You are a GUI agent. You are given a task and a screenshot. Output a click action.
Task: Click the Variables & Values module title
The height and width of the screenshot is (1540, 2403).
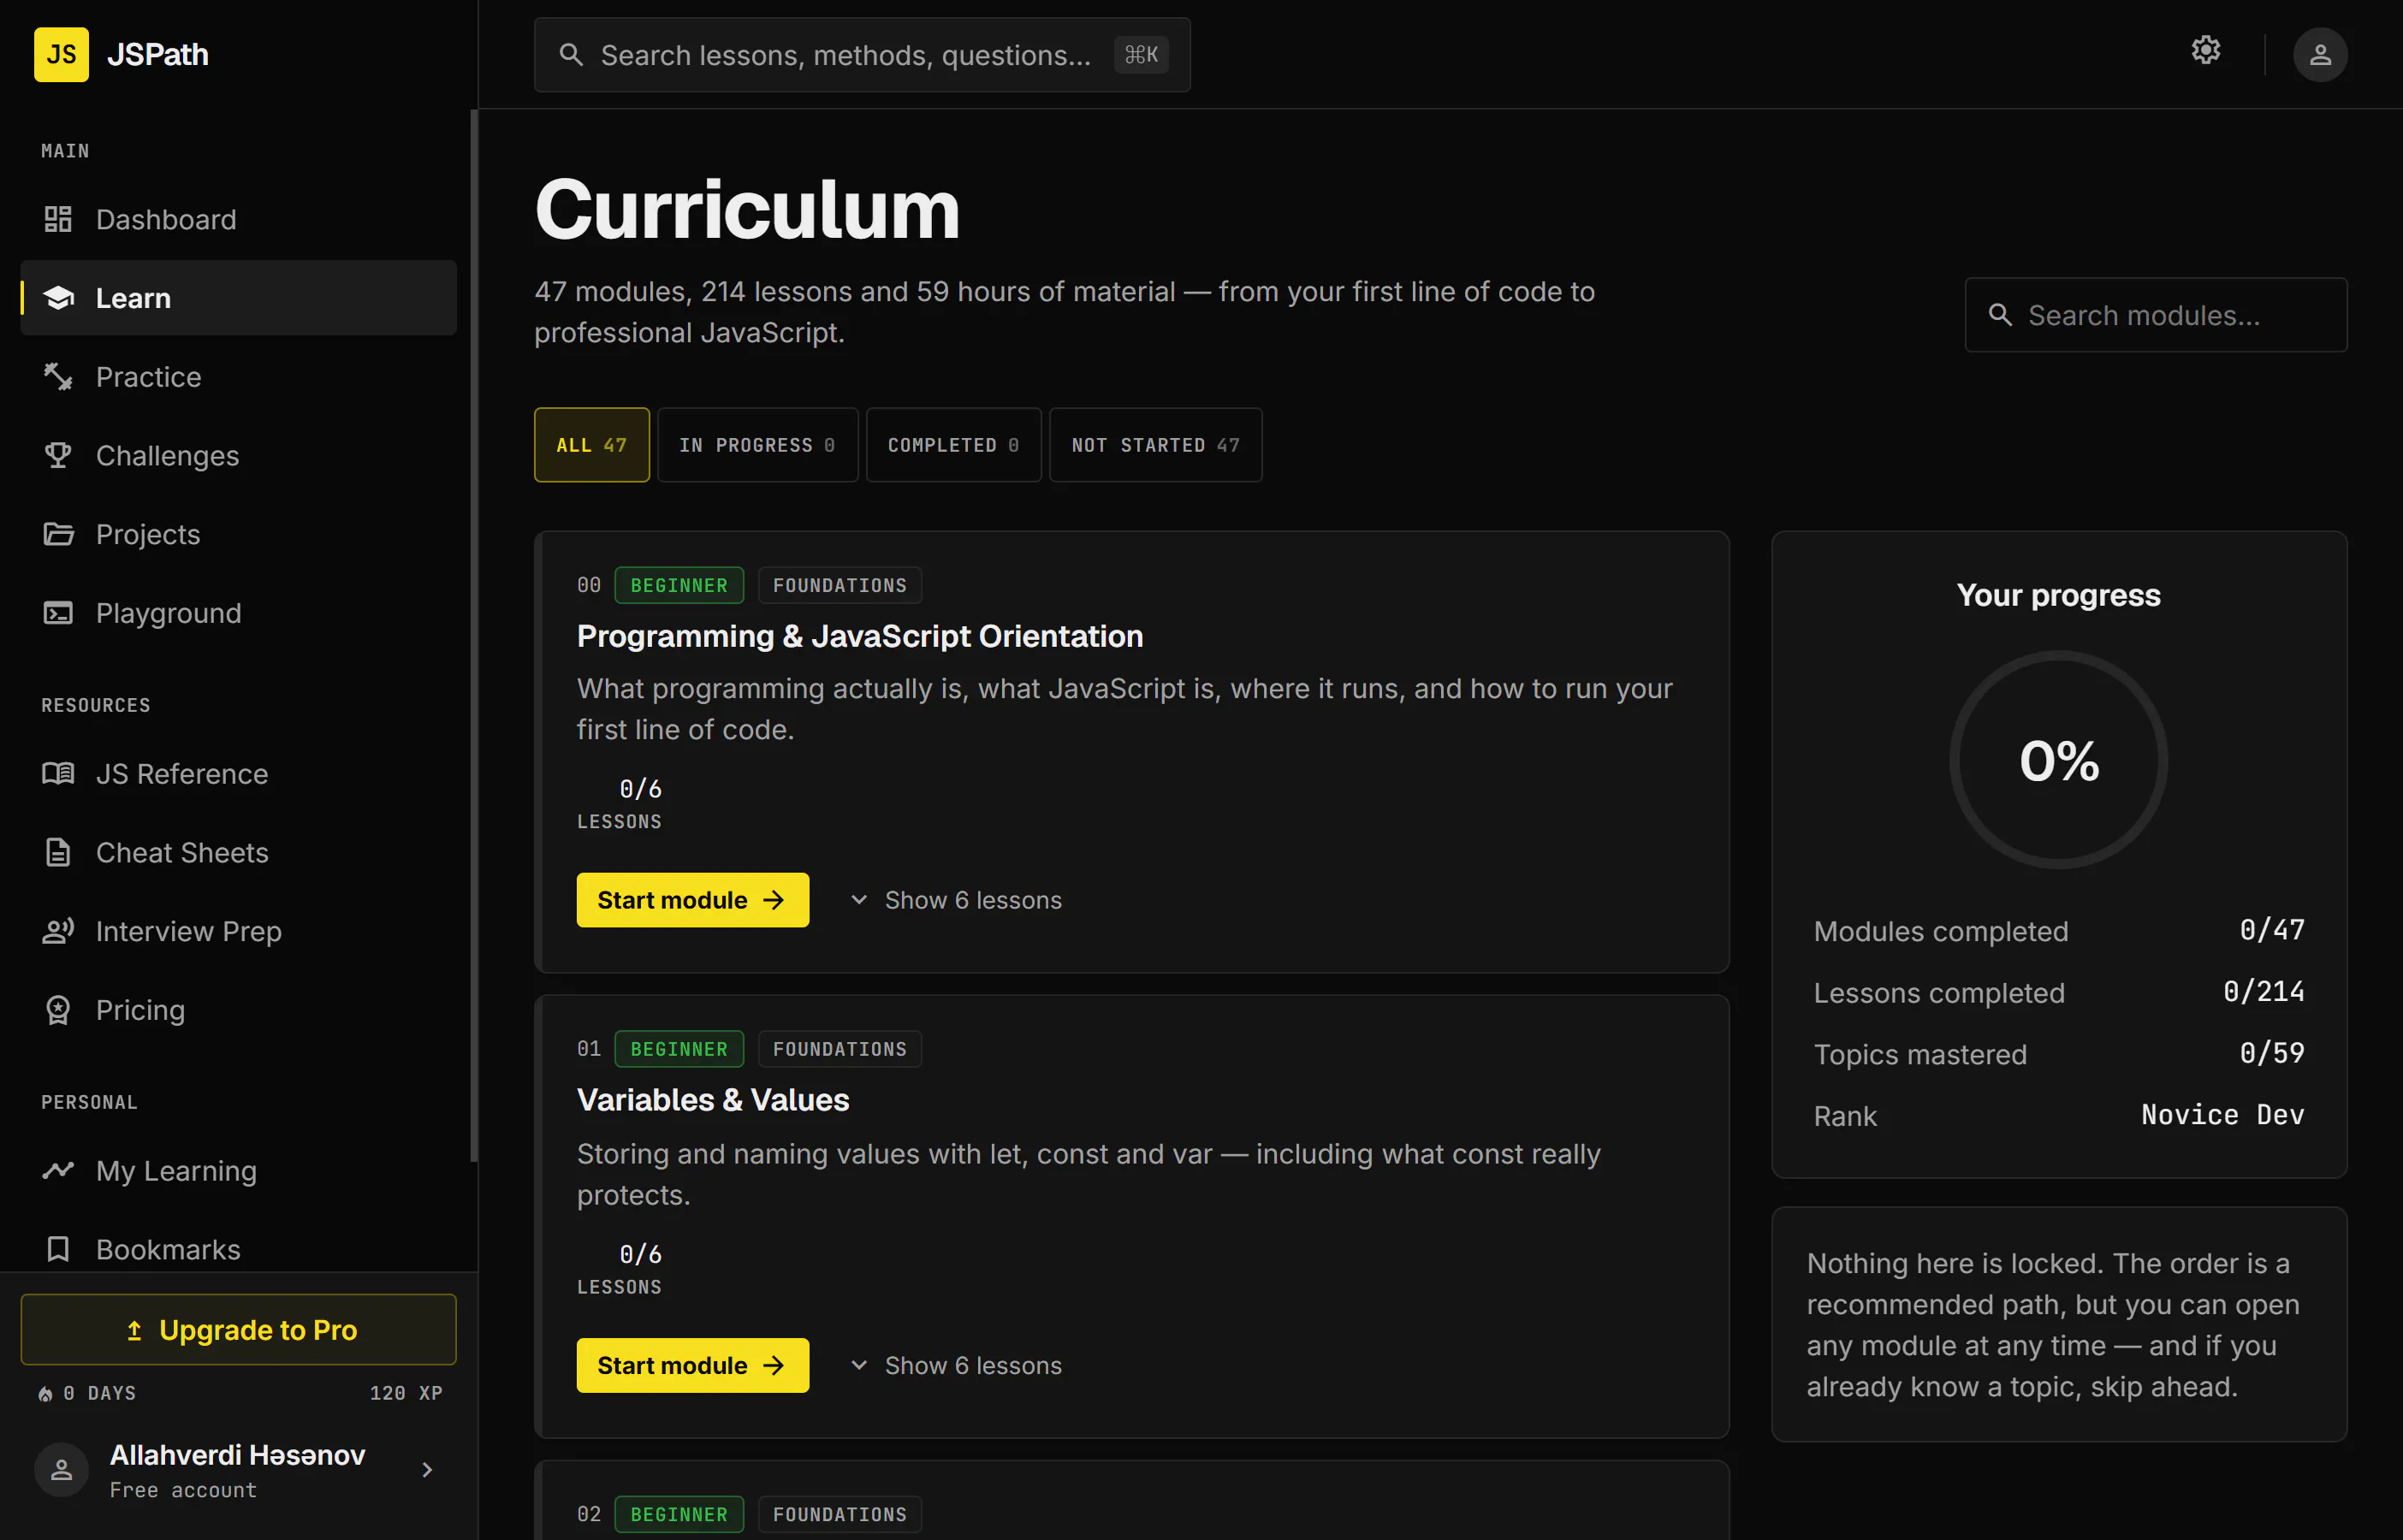[712, 1100]
